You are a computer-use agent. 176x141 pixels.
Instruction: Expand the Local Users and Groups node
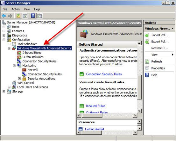9,87
